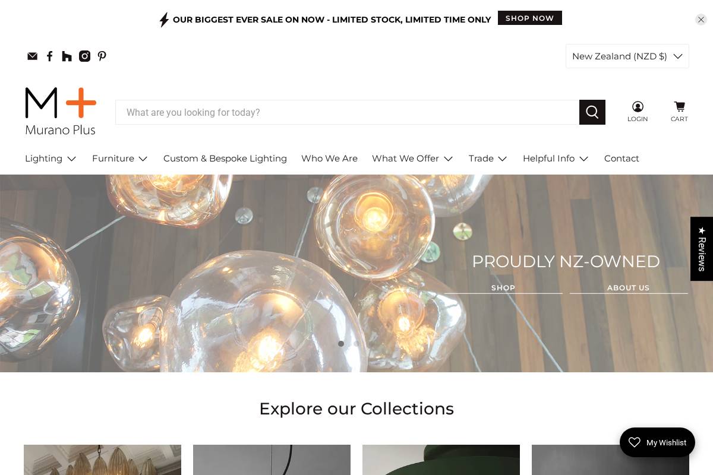Viewport: 713px width, 475px height.
Task: Open the New Zealand currency selector
Action: [627, 56]
